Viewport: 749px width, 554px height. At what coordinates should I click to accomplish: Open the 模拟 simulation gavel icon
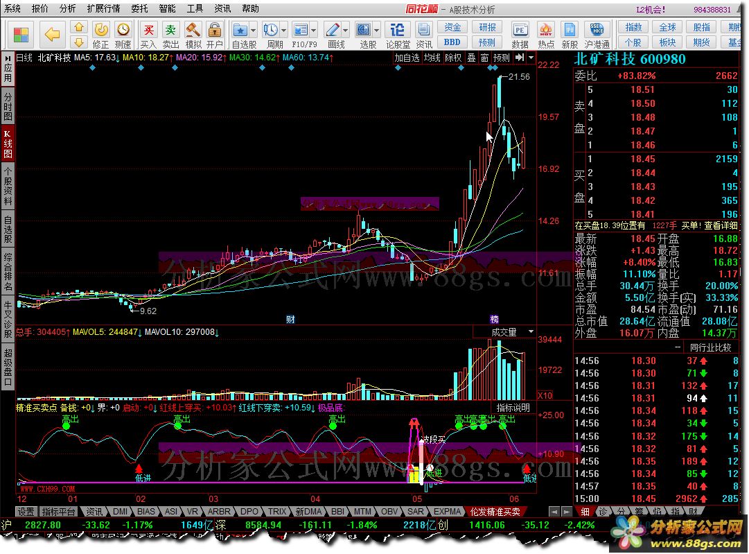[x=193, y=30]
